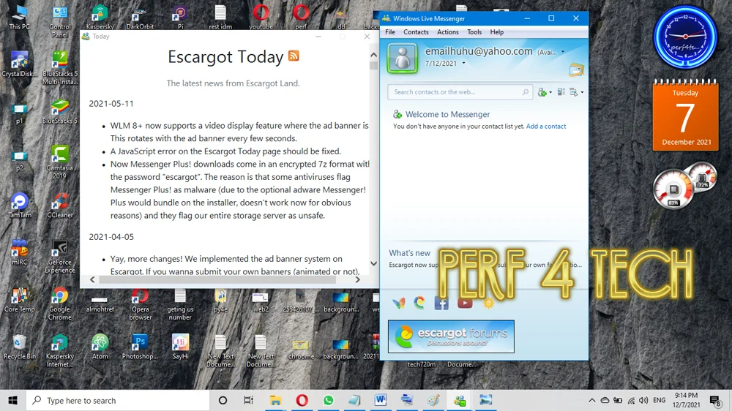
Task: Expand the personal message 7/12/2021 dropdown
Action: 463,63
